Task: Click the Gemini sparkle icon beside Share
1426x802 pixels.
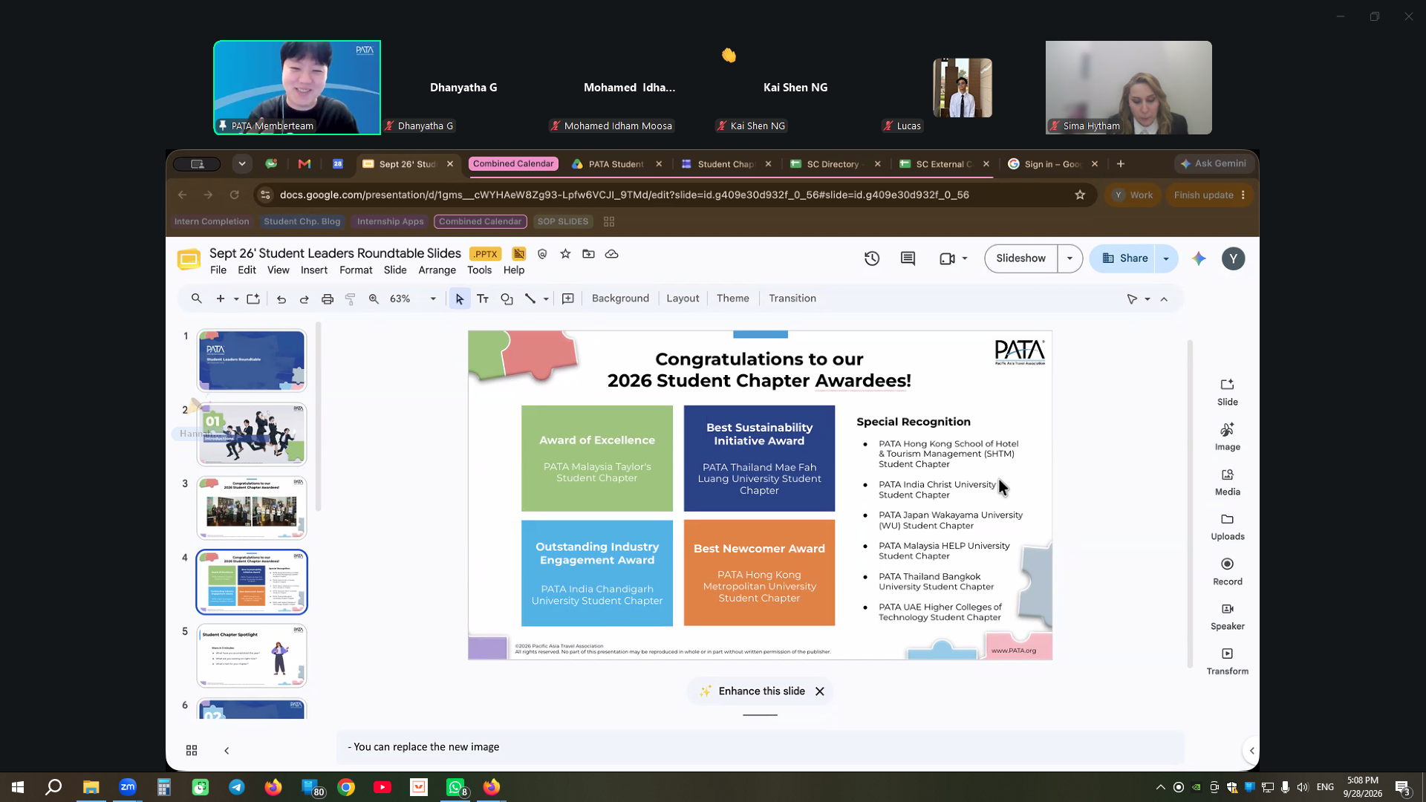Action: [x=1199, y=258]
